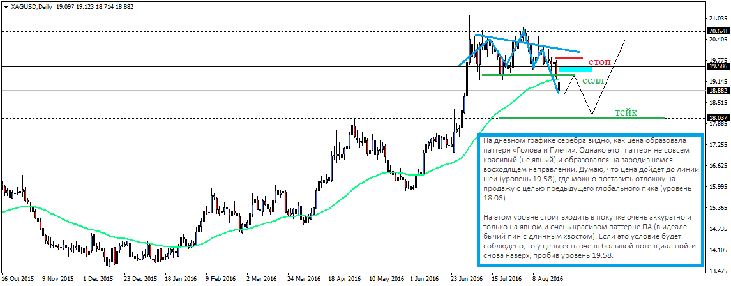Image resolution: width=731 pixels, height=286 pixels.
Task: Click the 15 Jul 2016 date label
Action: click(x=508, y=280)
